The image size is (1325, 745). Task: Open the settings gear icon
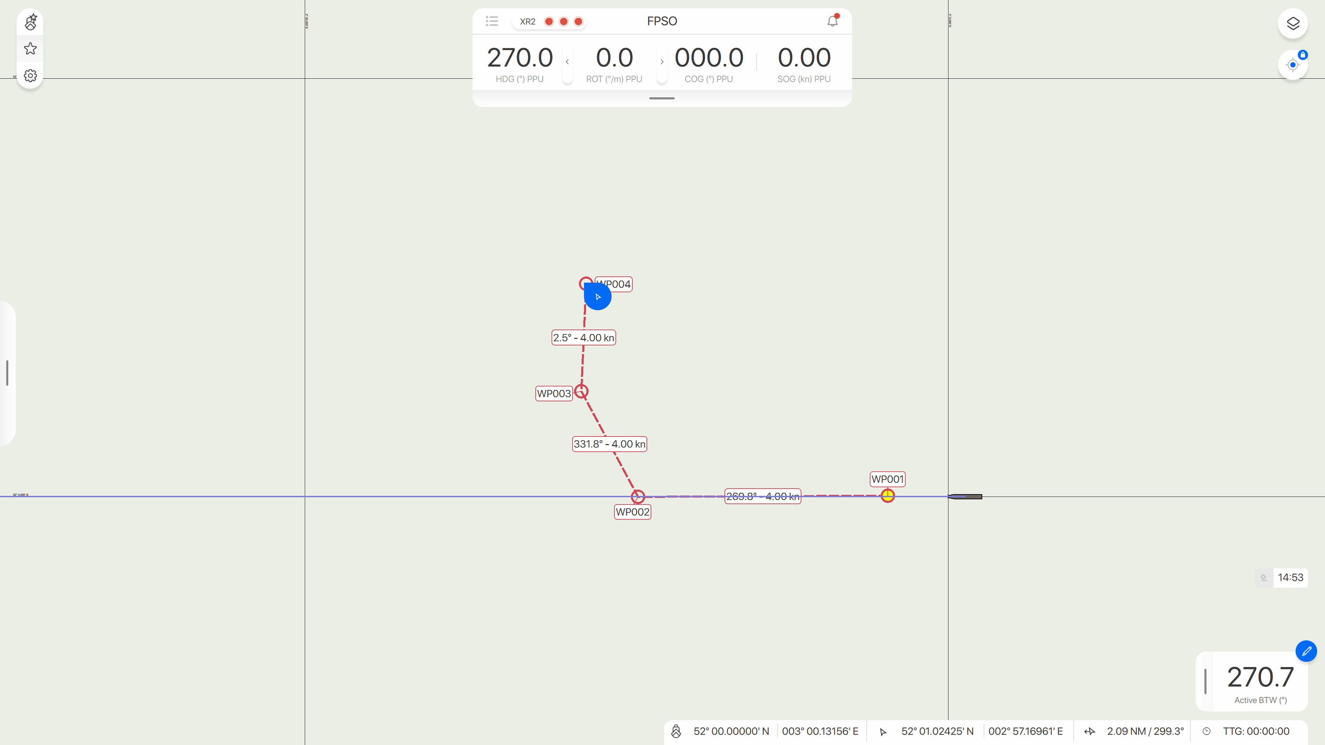[30, 76]
